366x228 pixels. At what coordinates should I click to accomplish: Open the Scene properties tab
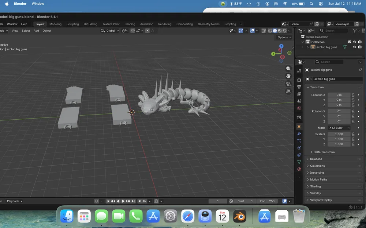click(299, 101)
